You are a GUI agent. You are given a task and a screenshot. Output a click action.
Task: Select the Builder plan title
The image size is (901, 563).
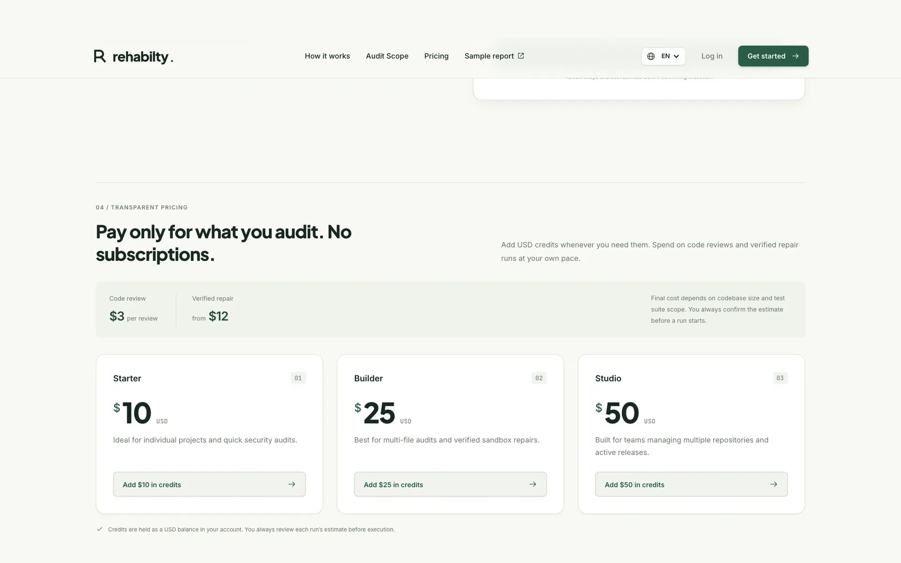click(368, 378)
